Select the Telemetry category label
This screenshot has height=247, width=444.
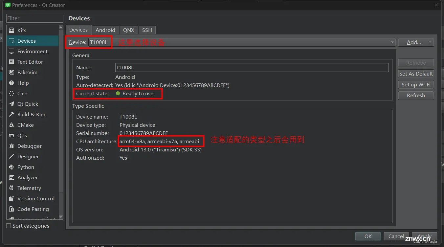click(x=29, y=188)
